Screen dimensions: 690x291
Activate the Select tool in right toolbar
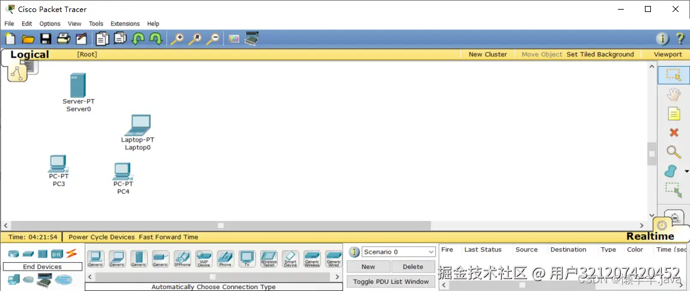click(x=673, y=75)
